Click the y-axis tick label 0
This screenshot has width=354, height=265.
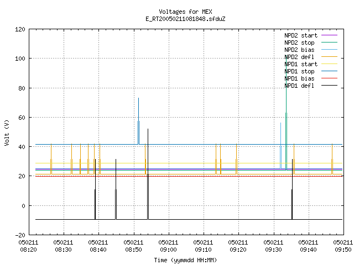(23, 206)
